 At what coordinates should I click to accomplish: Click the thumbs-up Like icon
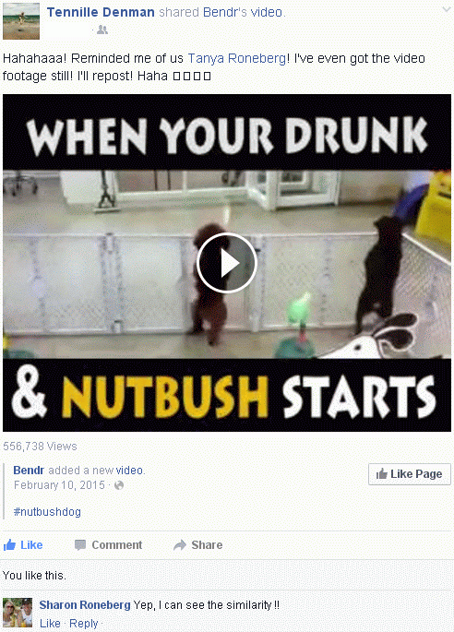point(9,545)
